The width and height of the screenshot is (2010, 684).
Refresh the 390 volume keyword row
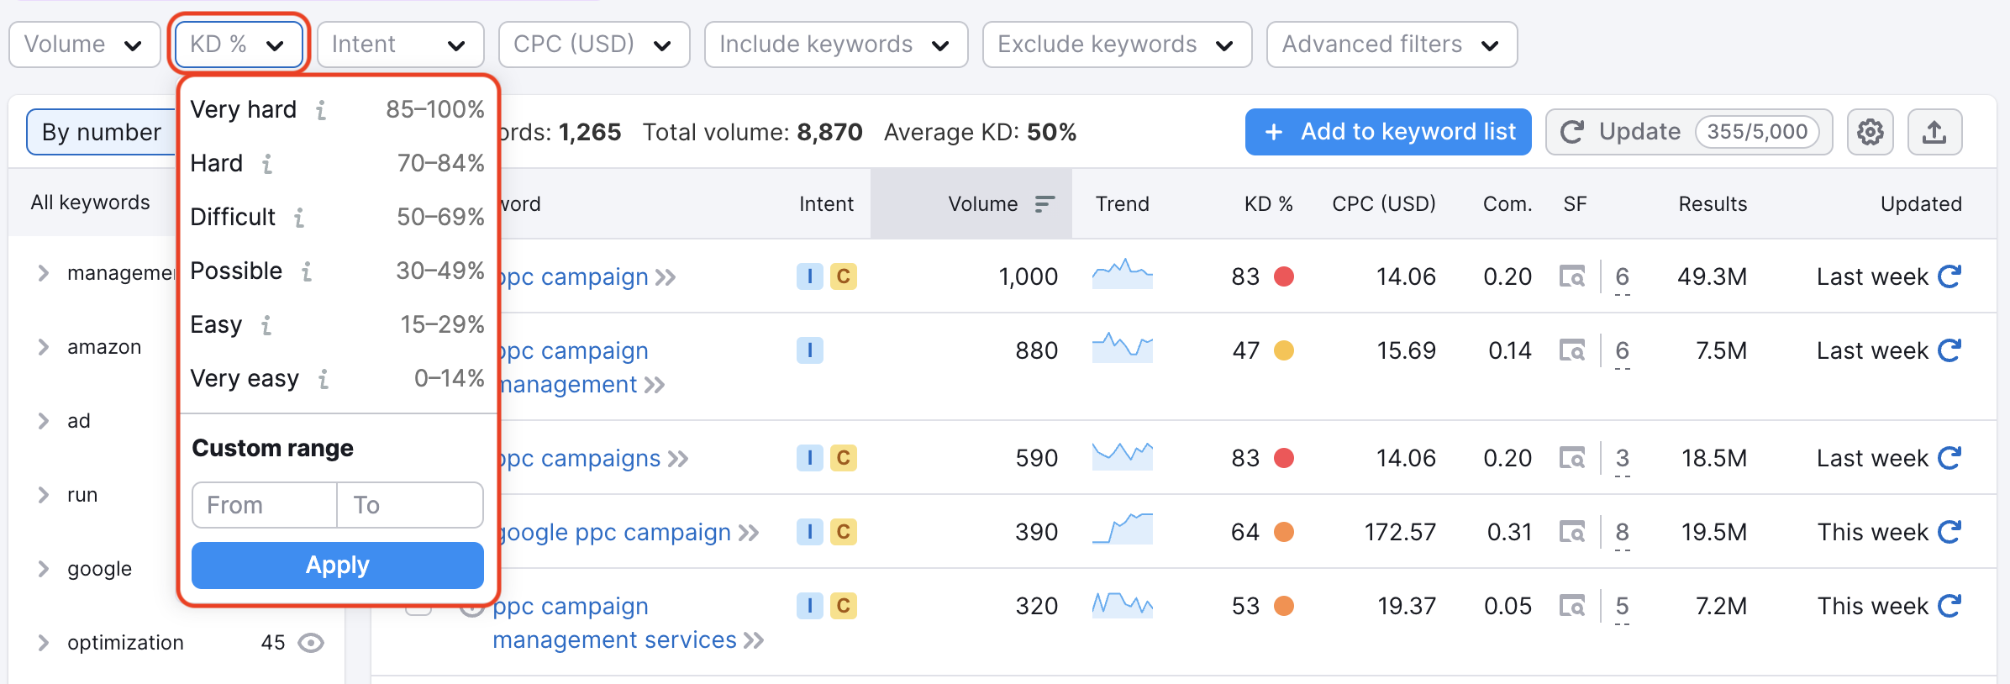click(x=1949, y=532)
